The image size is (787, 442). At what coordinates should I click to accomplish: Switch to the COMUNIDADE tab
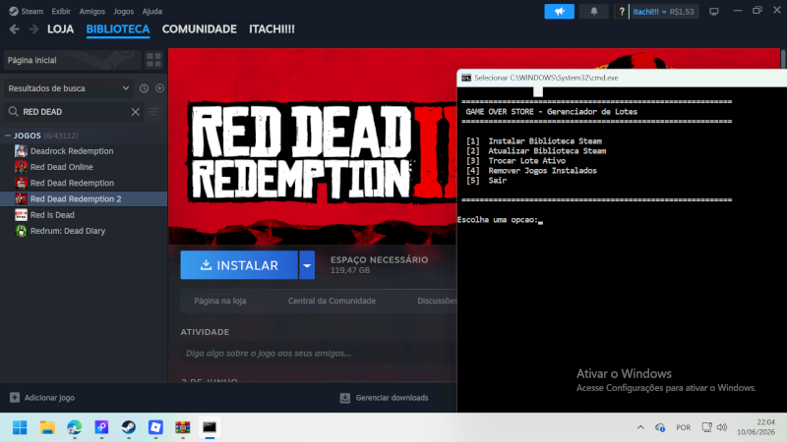[x=200, y=29]
